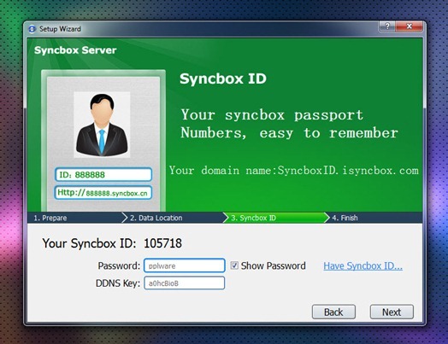448x344 pixels.
Task: Click 'Numbers, easy to remember' text line
Action: [290, 133]
